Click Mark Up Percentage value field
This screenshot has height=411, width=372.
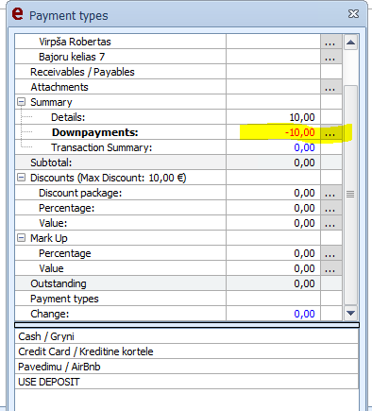click(273, 253)
